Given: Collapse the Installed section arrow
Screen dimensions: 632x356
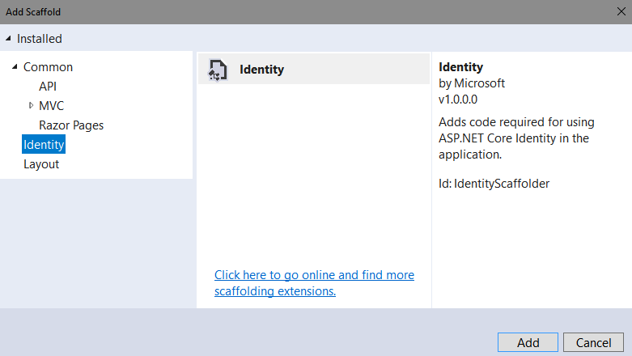Looking at the screenshot, I should [x=8, y=38].
